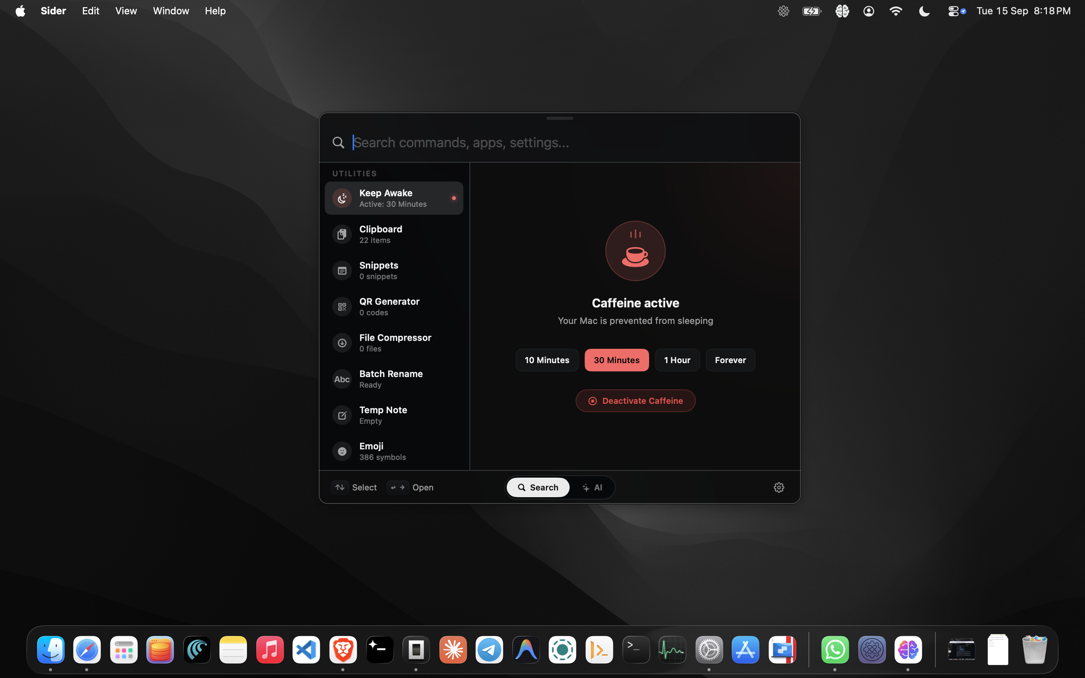Click the pink brain app icon in the Dock
This screenshot has height=678, width=1085.
coord(908,650)
